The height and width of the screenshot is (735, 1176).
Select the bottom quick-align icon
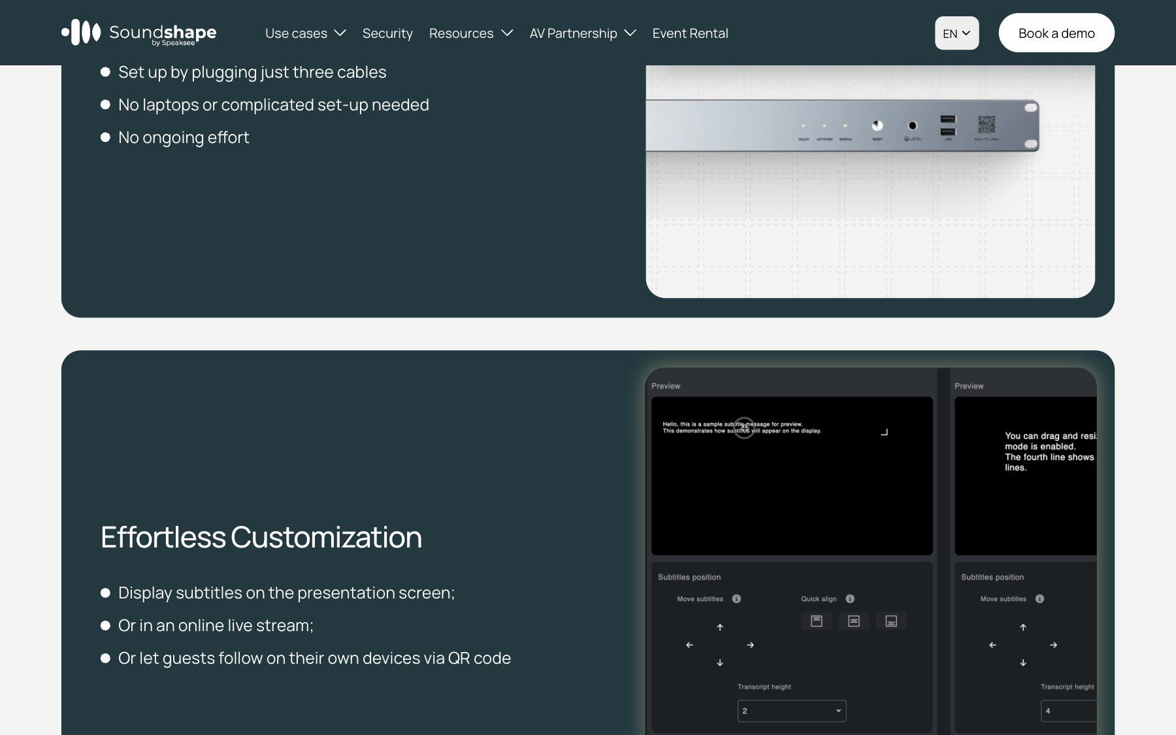(x=891, y=621)
